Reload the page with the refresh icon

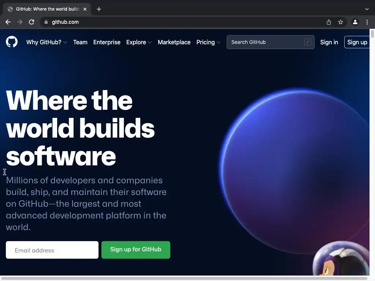31,22
